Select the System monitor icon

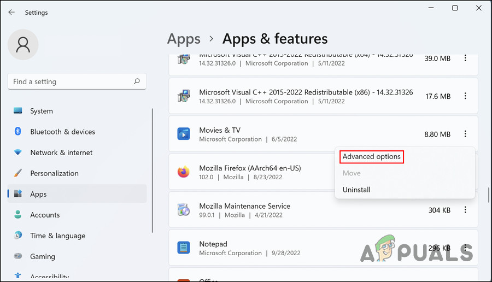click(x=18, y=111)
